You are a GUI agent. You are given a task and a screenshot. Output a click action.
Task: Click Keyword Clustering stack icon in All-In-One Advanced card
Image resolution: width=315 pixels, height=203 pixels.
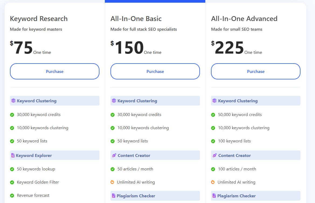[214, 101]
